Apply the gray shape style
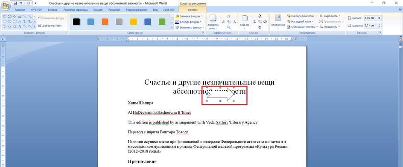The height and width of the screenshot is (167, 403). (119, 22)
